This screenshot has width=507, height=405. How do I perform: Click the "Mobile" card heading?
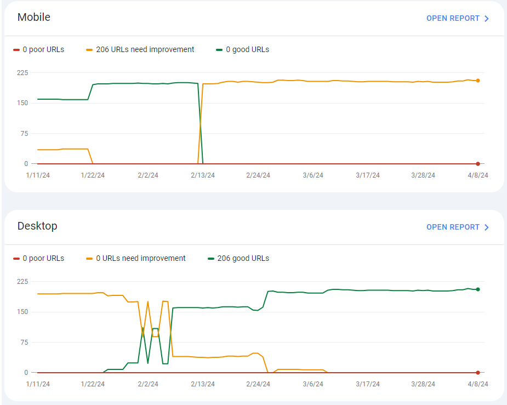[x=34, y=17]
